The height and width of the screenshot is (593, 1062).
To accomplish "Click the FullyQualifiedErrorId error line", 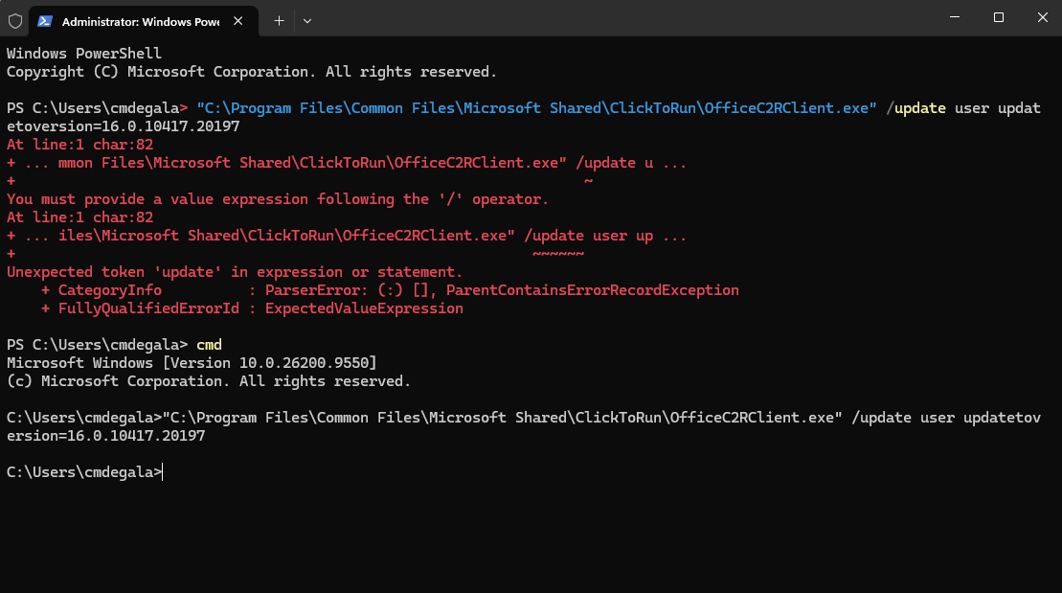I will 252,308.
